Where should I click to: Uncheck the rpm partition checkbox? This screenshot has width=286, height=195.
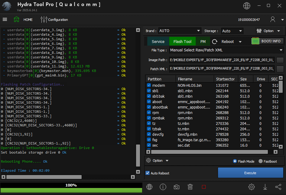click(149, 112)
